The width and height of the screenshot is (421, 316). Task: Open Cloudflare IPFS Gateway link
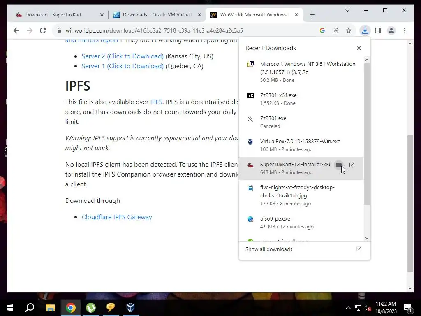click(x=117, y=217)
